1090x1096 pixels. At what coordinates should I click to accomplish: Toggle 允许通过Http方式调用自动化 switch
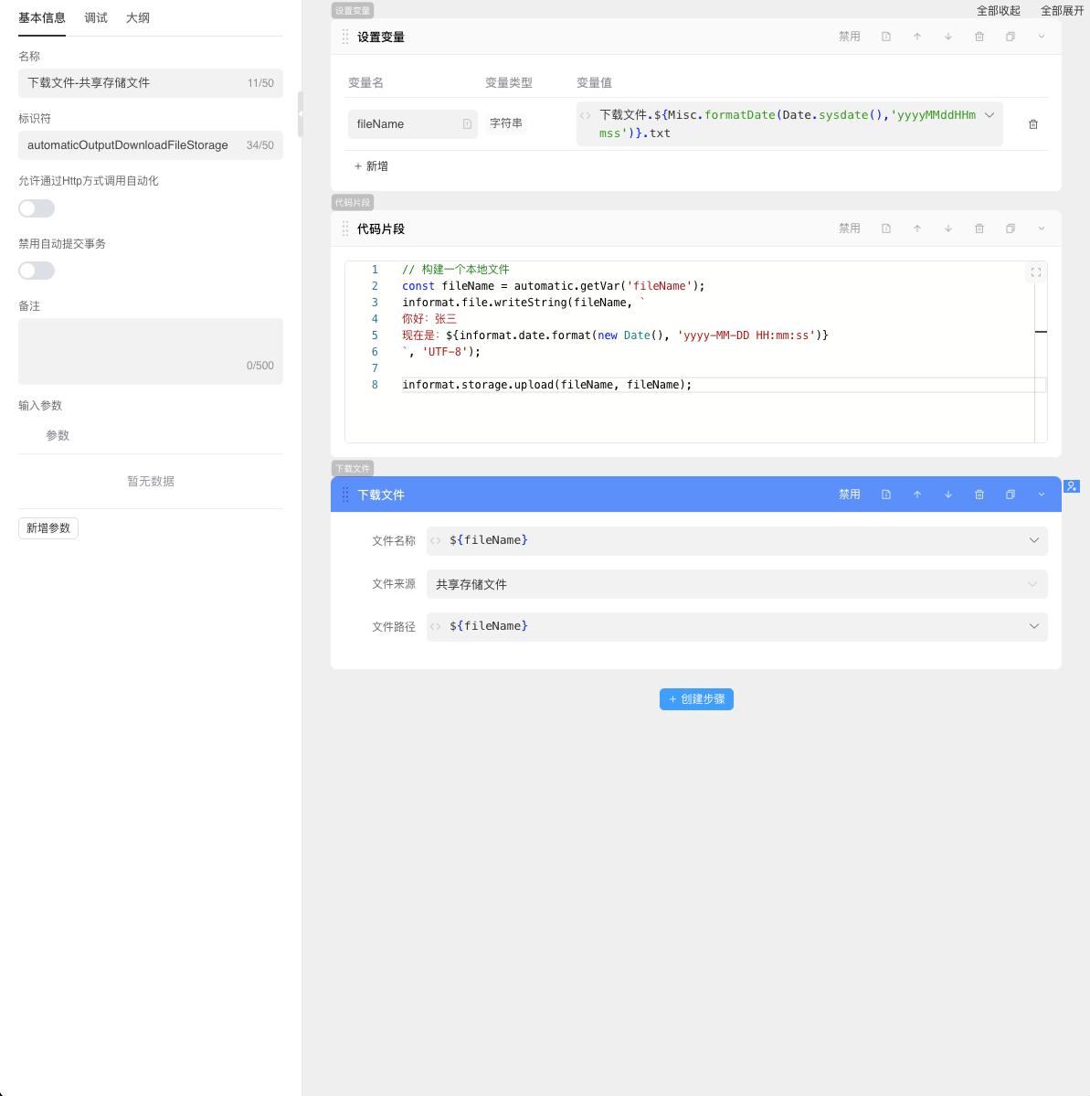point(37,208)
